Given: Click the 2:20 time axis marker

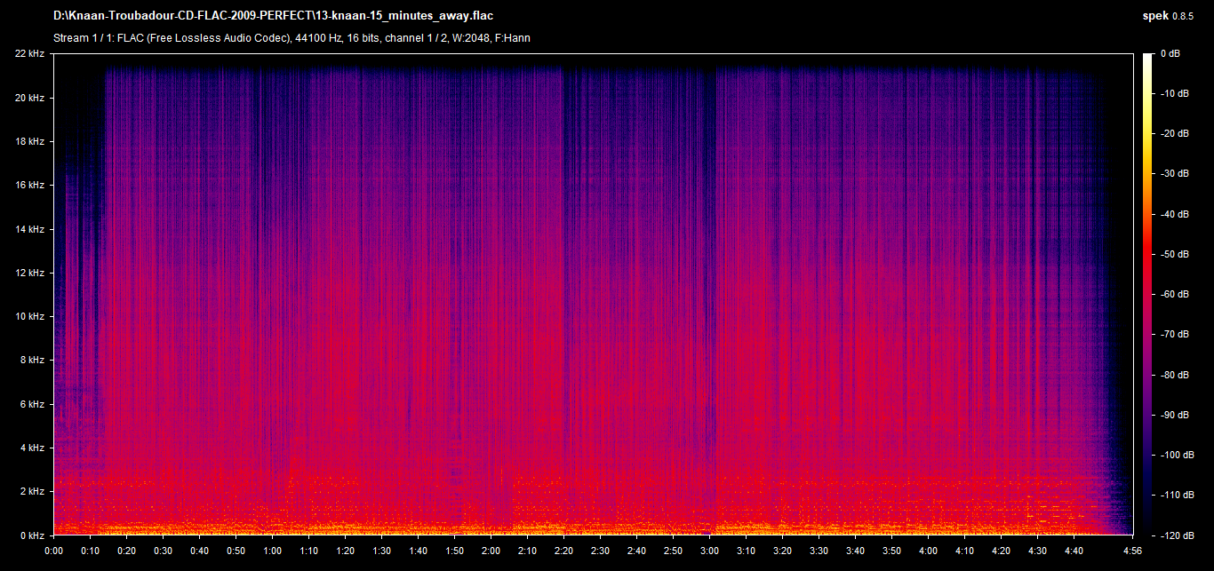Looking at the screenshot, I should pyautogui.click(x=563, y=551).
